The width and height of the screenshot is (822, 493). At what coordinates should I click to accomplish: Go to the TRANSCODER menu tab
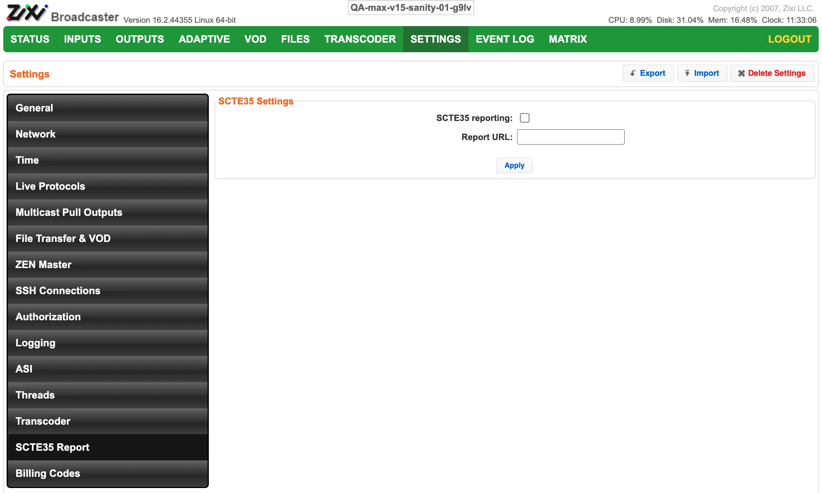[x=360, y=39]
